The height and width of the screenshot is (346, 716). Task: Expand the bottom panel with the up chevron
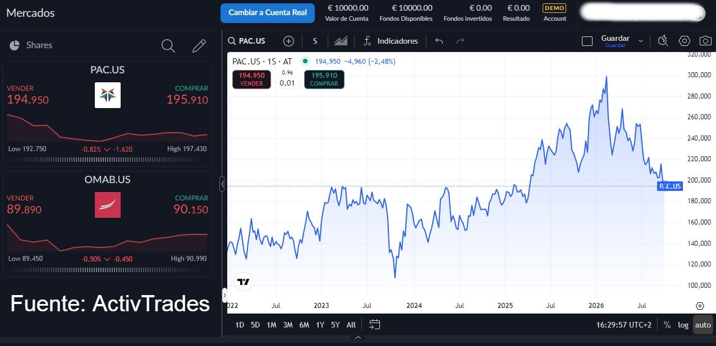(357, 338)
